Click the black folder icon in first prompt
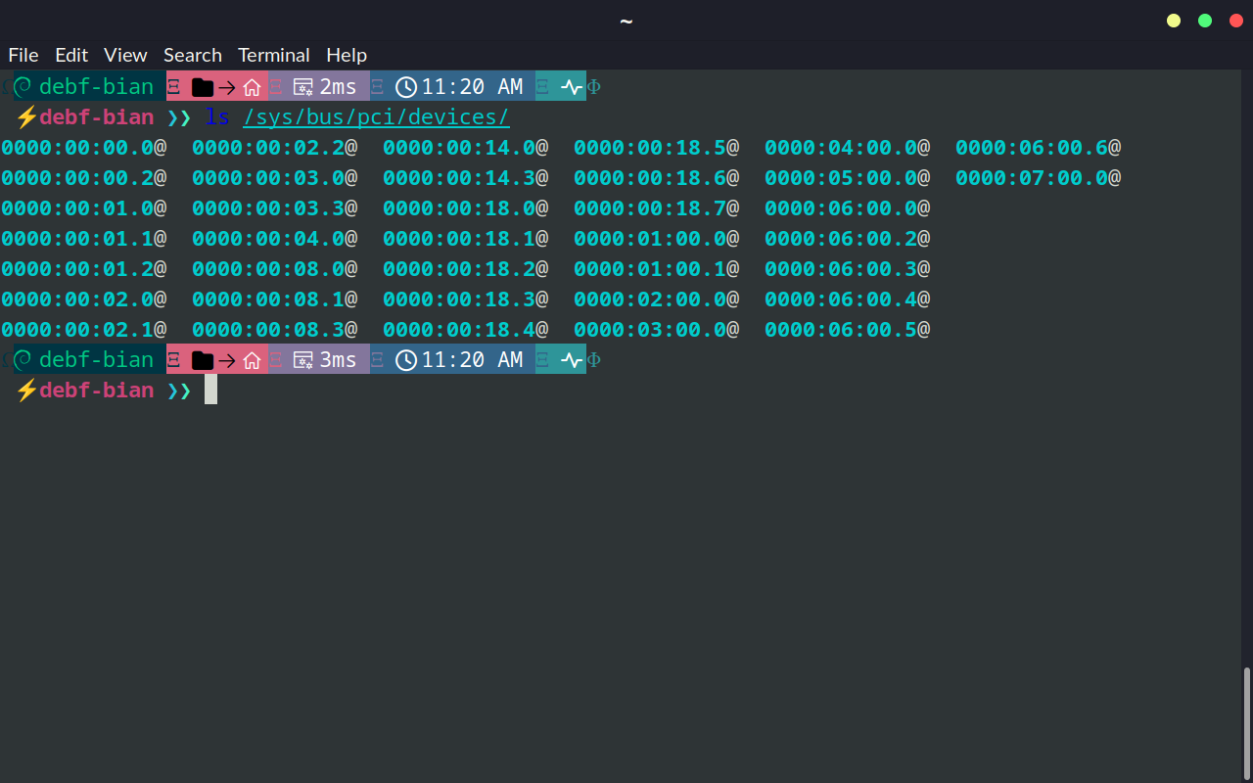Image resolution: width=1253 pixels, height=783 pixels. (203, 87)
